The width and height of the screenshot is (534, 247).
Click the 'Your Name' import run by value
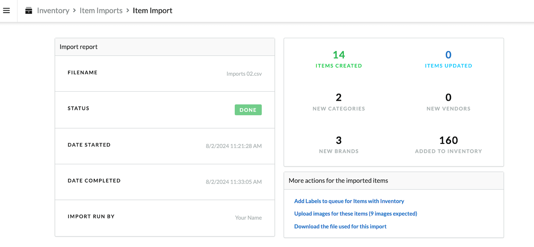(x=248, y=218)
